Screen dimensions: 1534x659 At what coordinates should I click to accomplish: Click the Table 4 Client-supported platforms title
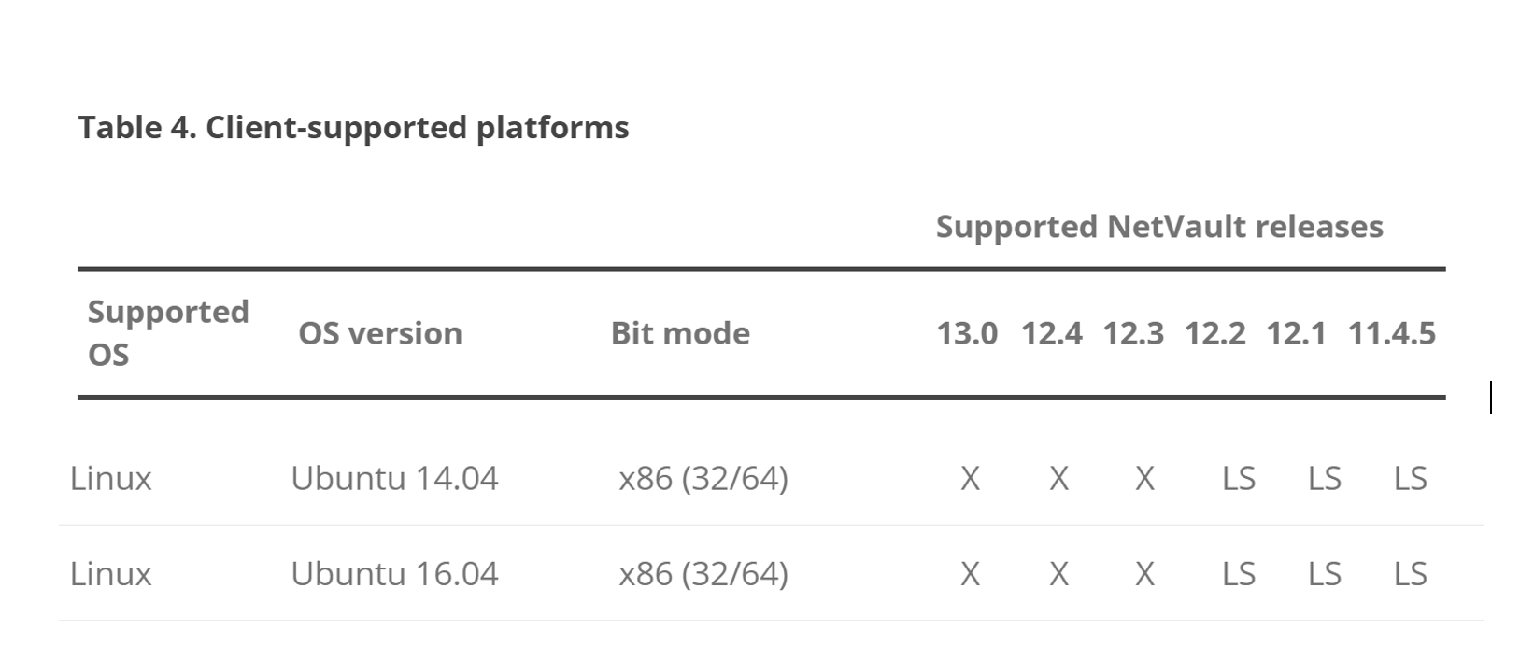pyautogui.click(x=353, y=128)
